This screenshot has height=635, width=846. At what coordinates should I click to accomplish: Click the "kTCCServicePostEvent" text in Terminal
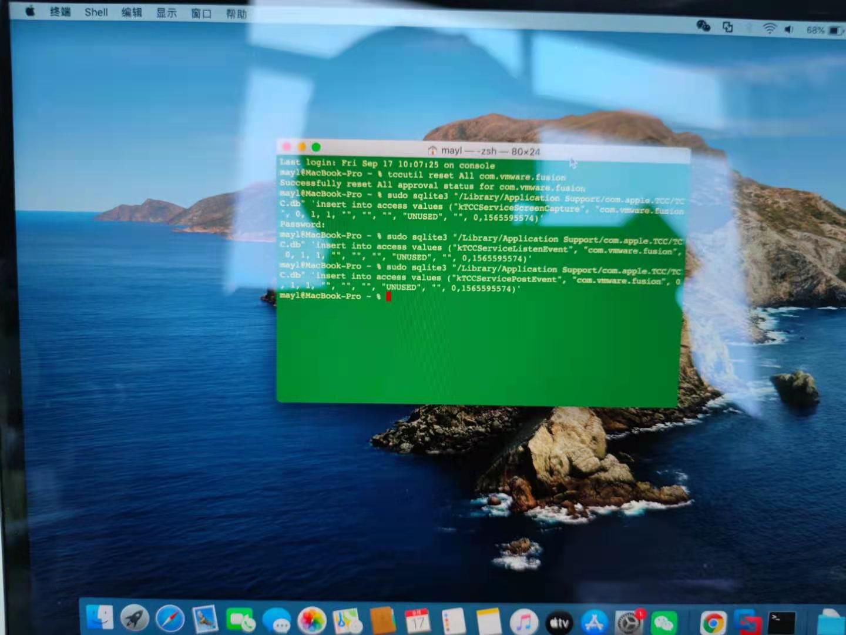coord(508,279)
